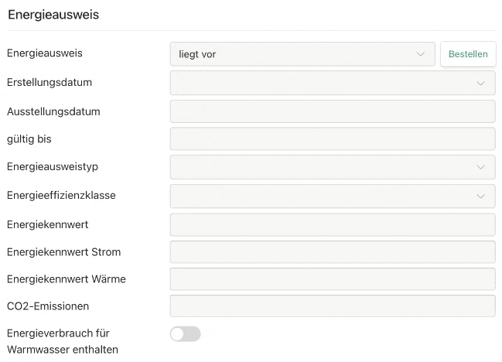Click into the 'gültig bis' field
Screen dimensions: 502x362
[332, 139]
